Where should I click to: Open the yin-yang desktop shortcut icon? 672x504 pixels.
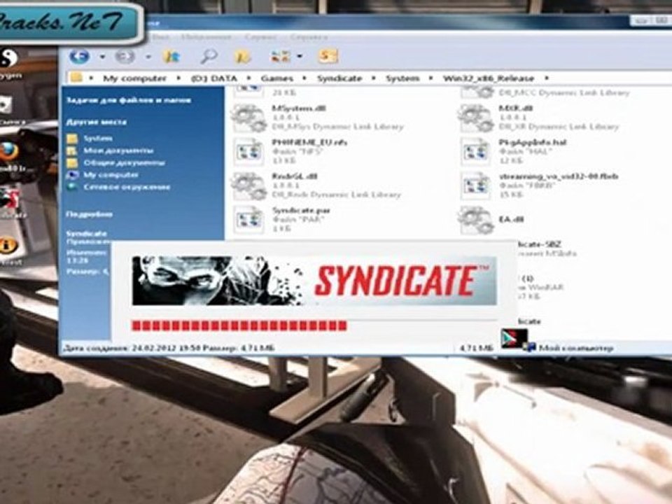(8, 57)
